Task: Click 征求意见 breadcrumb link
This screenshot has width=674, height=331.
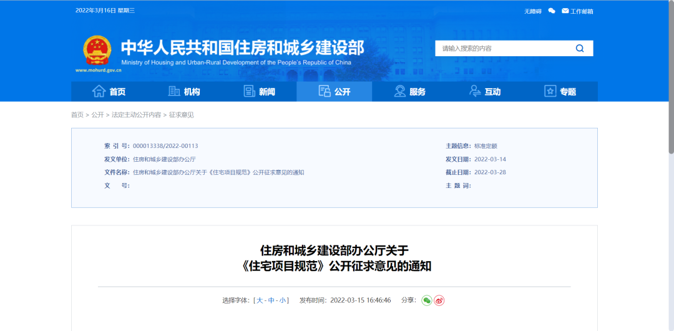Action: click(182, 115)
